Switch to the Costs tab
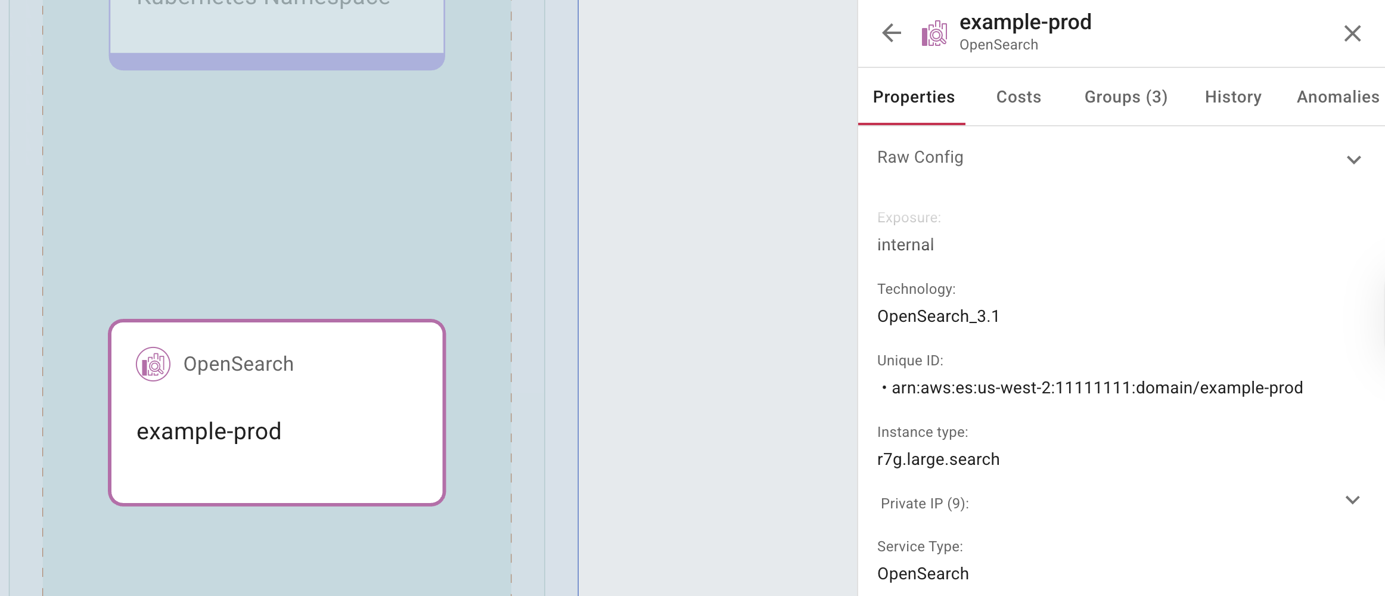This screenshot has height=596, width=1385. 1018,97
